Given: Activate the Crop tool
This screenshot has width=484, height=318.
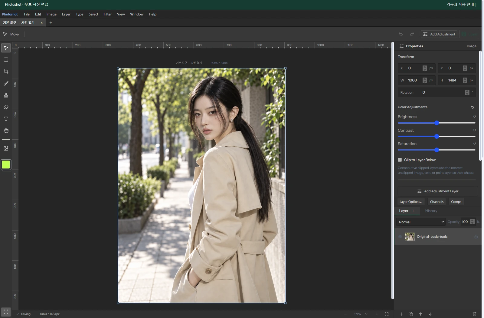Looking at the screenshot, I should click(x=6, y=71).
